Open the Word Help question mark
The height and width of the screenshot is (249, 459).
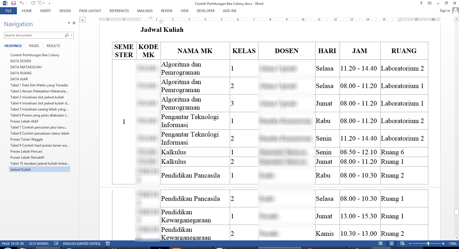(421, 3)
